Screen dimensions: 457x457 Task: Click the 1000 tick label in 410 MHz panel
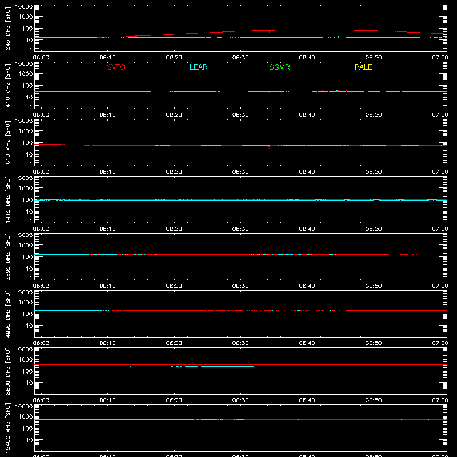pos(26,74)
